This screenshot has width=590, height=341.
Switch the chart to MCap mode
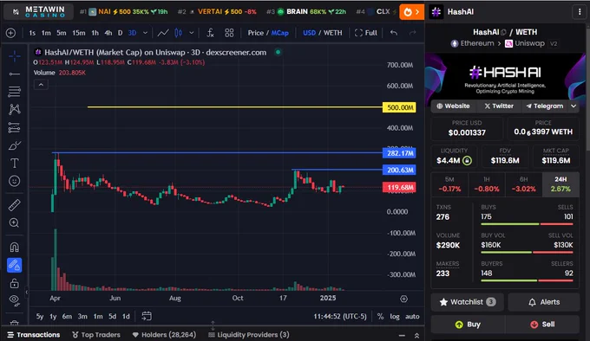point(280,33)
